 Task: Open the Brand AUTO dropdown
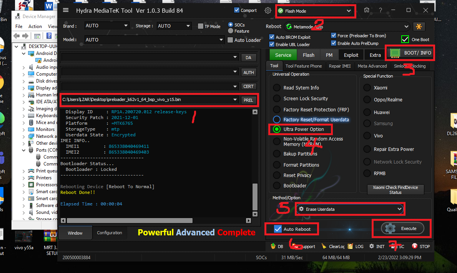(107, 26)
